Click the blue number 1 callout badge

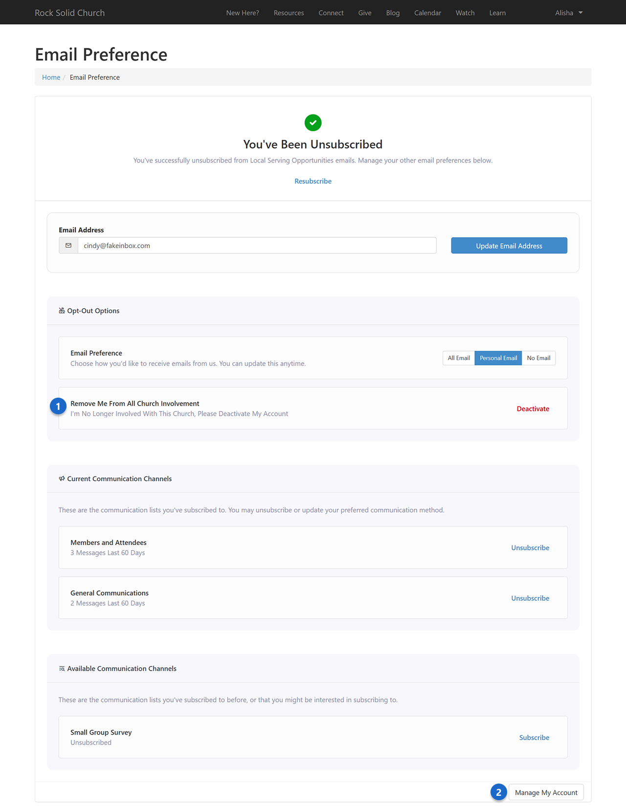(58, 406)
